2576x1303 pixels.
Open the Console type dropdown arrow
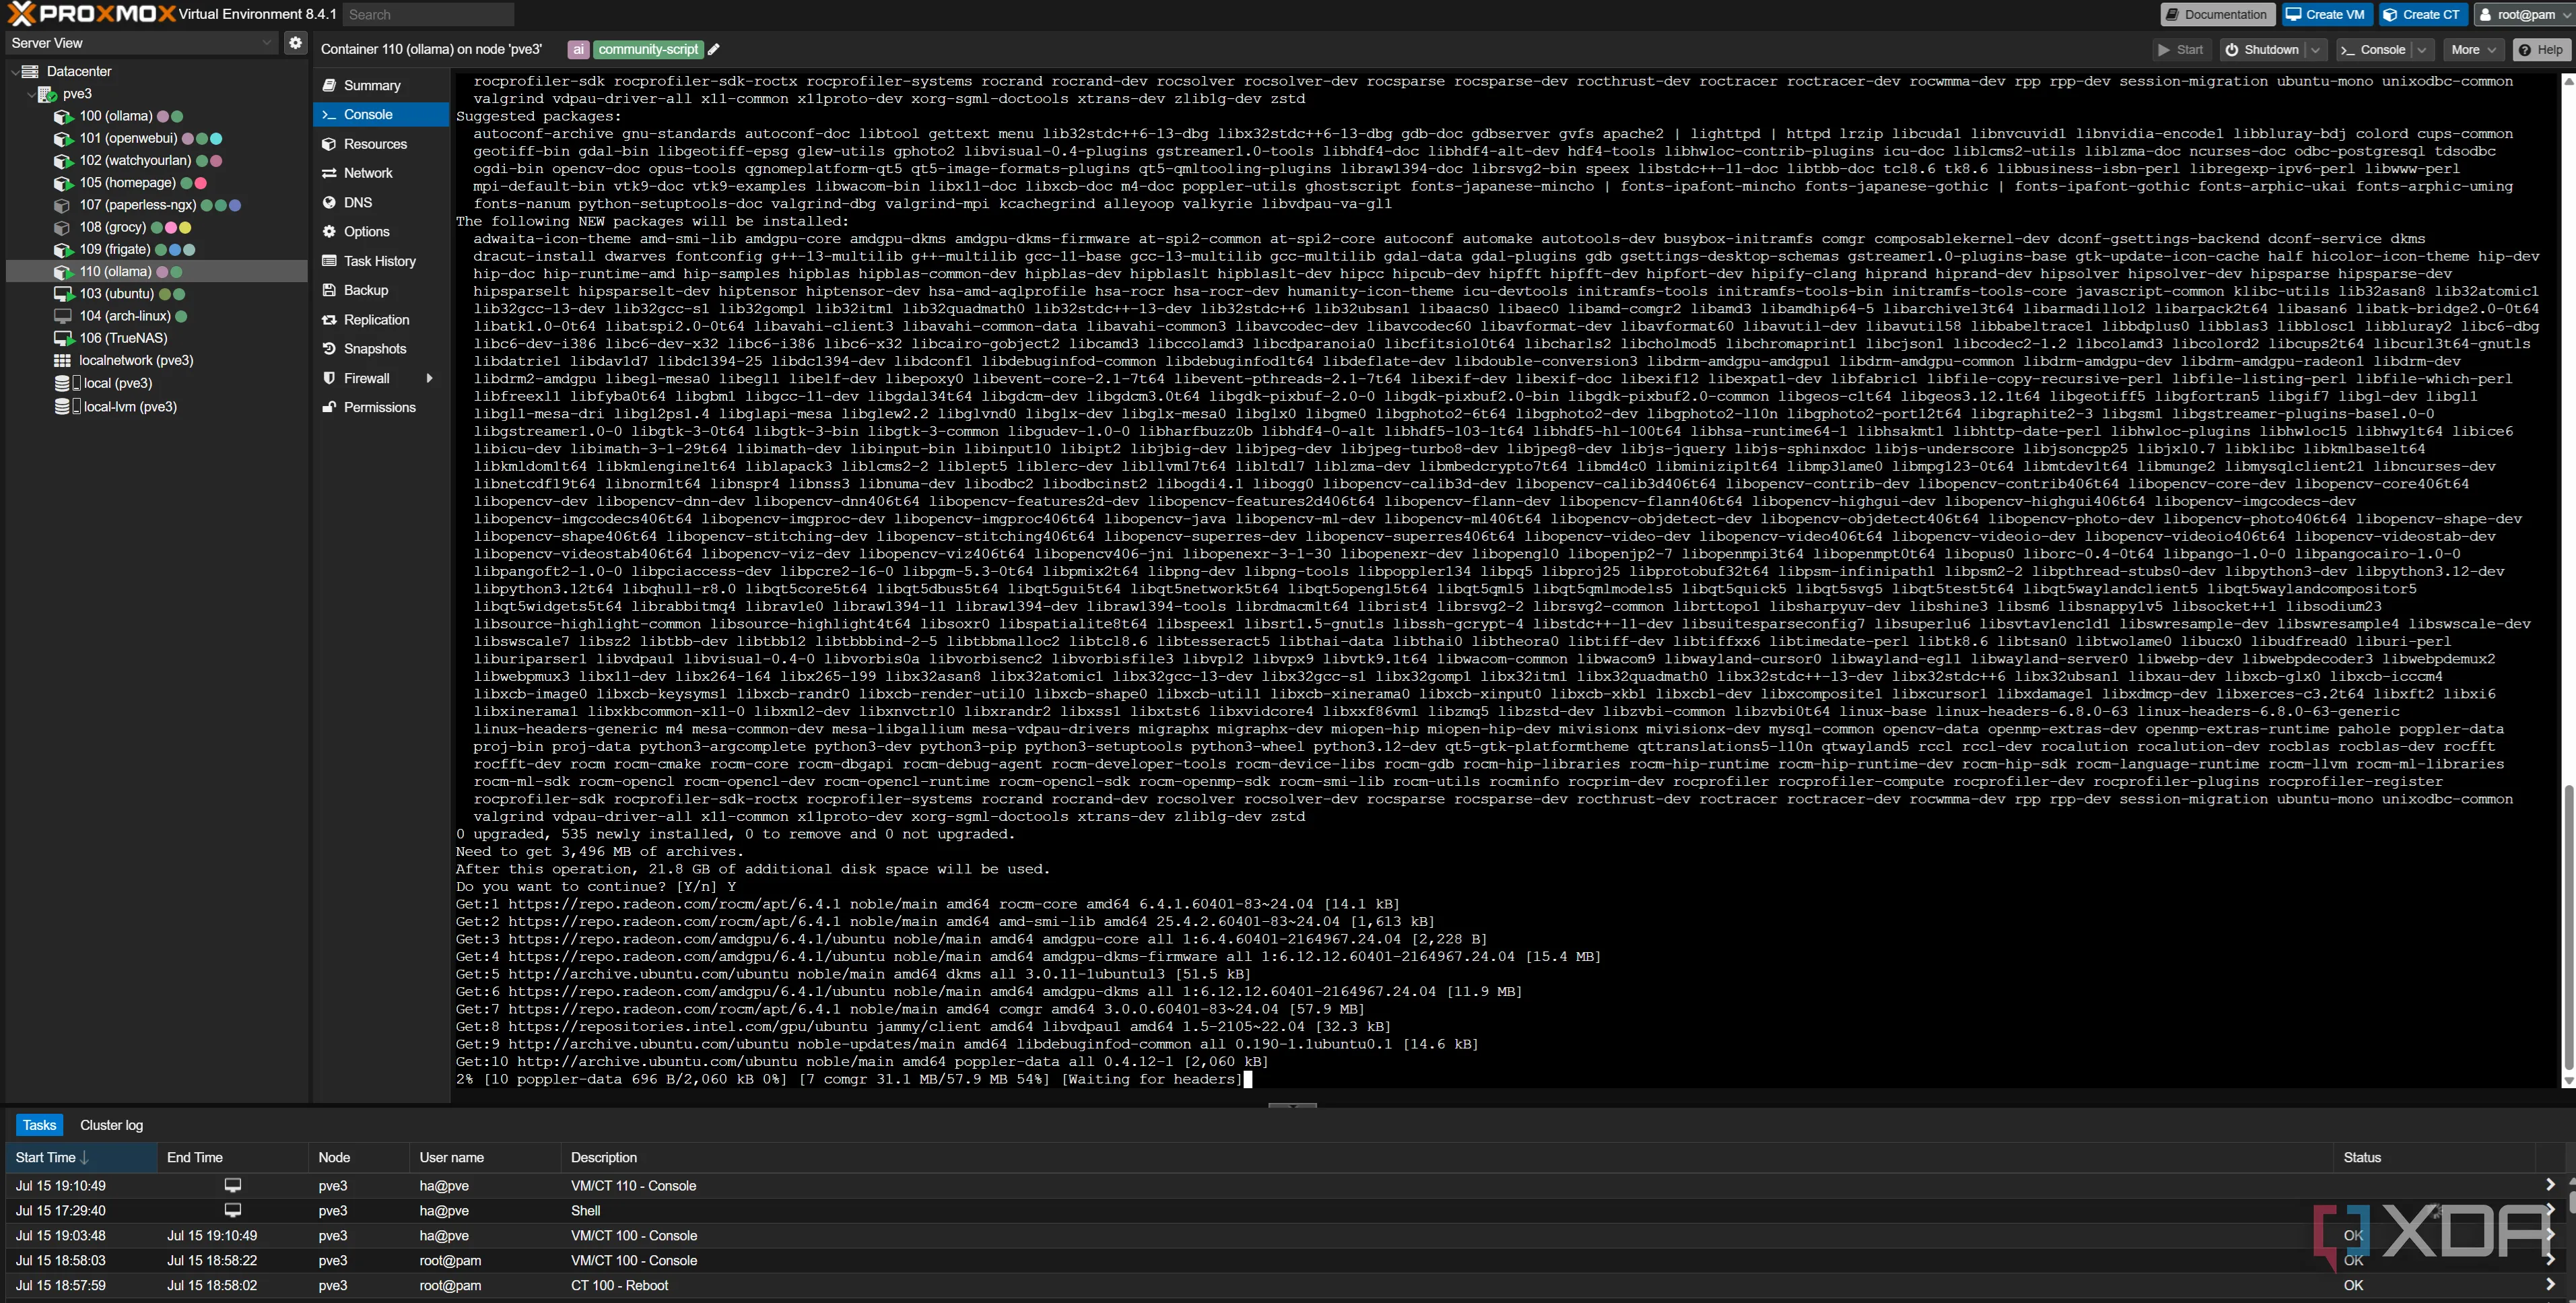point(2422,50)
